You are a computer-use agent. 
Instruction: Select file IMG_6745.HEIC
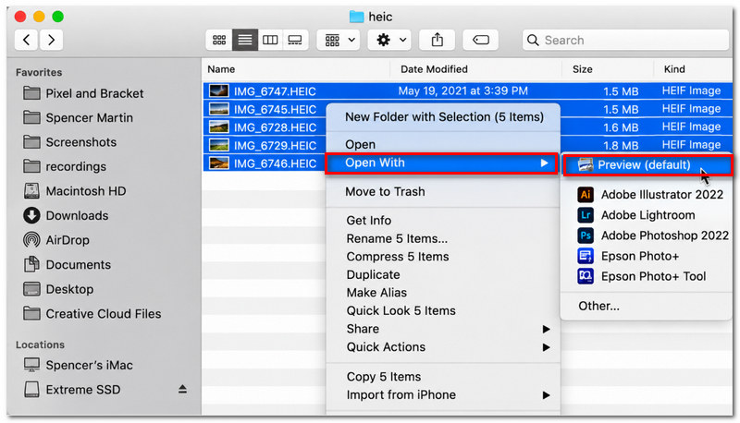tap(275, 109)
